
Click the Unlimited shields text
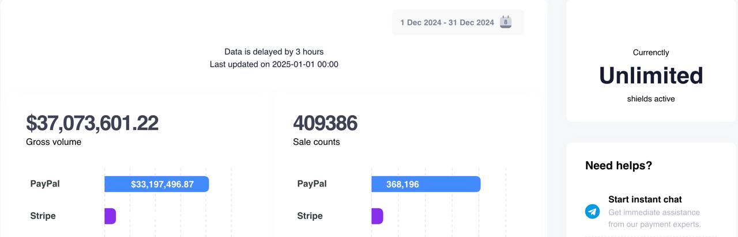[x=651, y=76]
